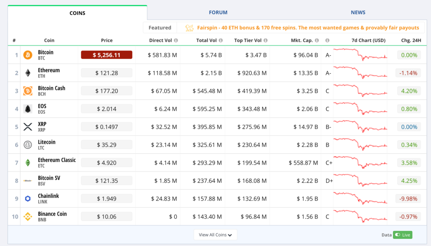Click info icon next to Total Vol
The height and width of the screenshot is (246, 431).
point(221,40)
